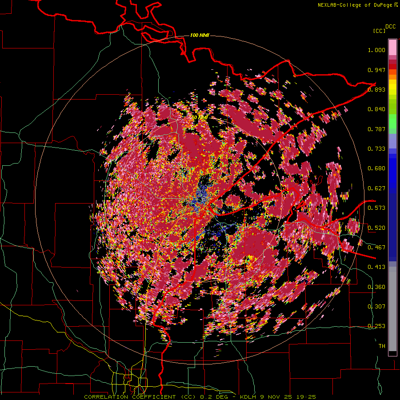Click the 50 NMI range ring label
400x400 pixels.
click(x=200, y=117)
